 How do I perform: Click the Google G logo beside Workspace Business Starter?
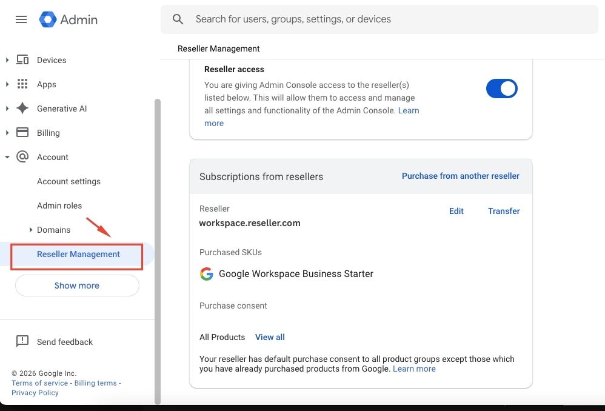tap(207, 273)
